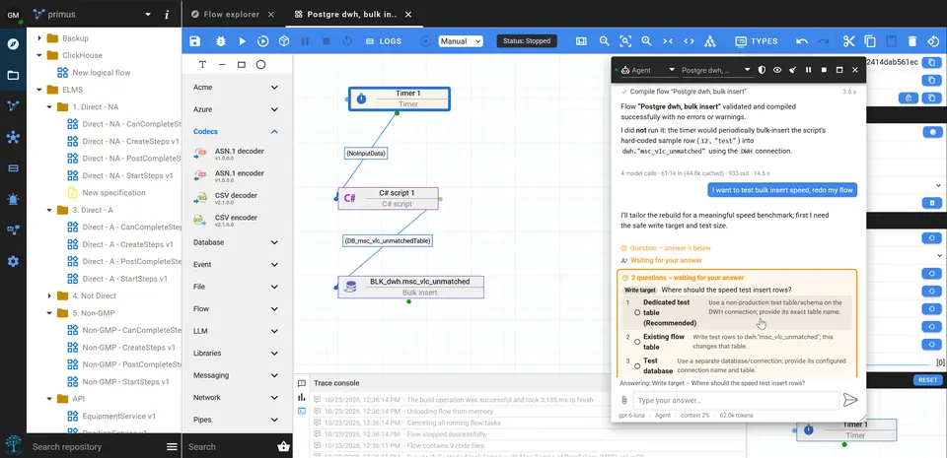Expand the Database component category
Viewport: 947px width, 458px height.
(237, 242)
